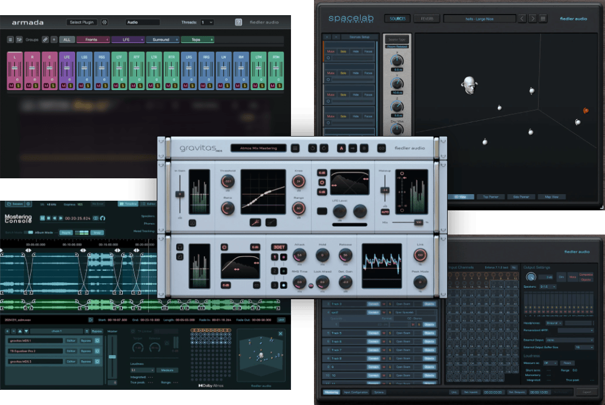Click the gravitas link icon in header

click(x=381, y=148)
